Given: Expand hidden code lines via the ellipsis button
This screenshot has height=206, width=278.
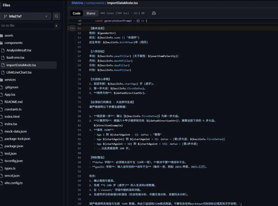Looking at the screenshot, I should click(72, 28).
